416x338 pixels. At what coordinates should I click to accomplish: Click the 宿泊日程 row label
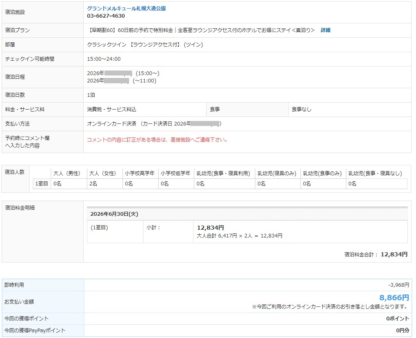[x=15, y=77]
